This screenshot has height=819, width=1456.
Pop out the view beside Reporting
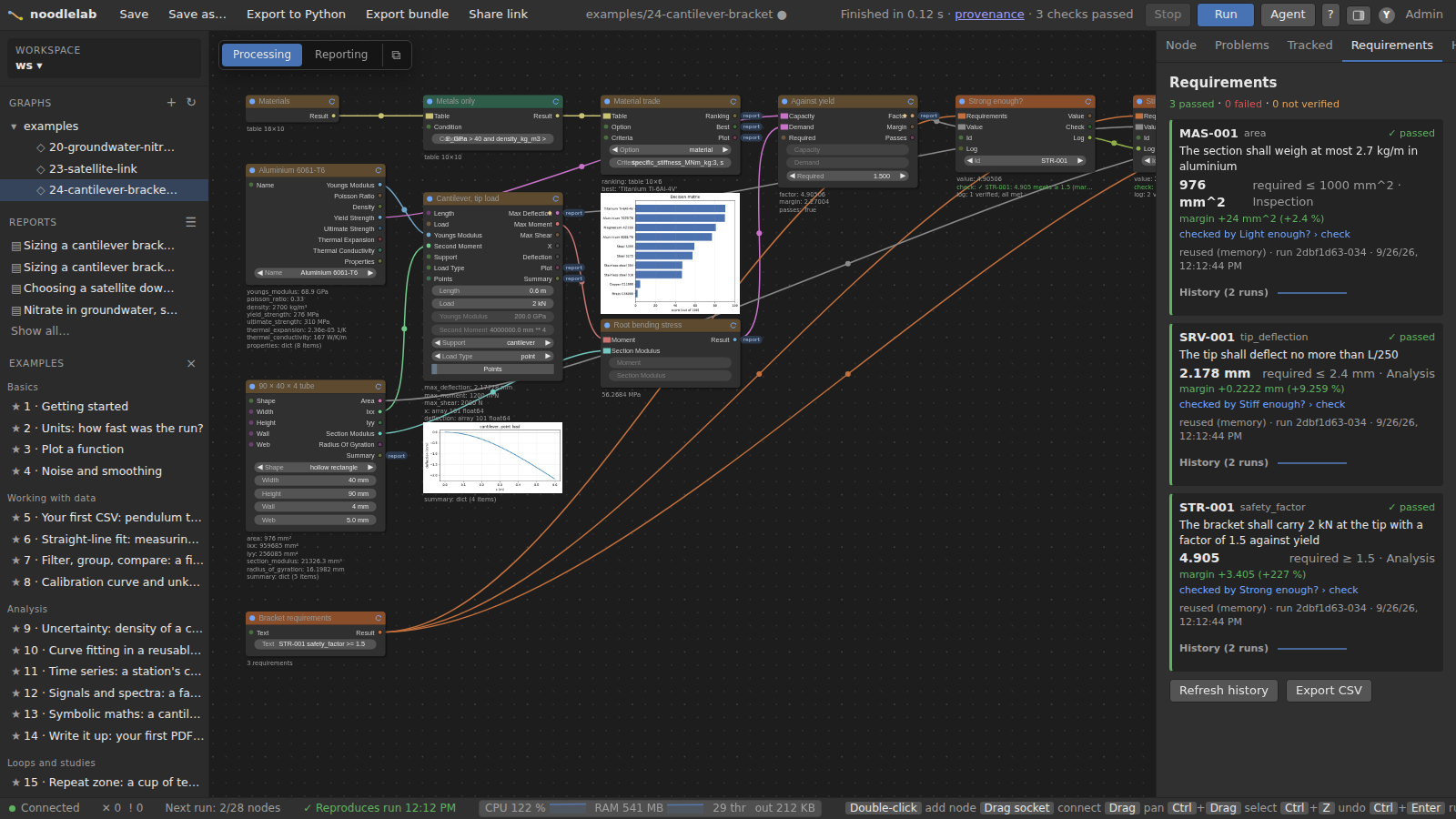click(396, 55)
